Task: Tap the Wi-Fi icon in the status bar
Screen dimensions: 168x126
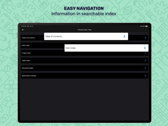Action: [x=141, y=26]
